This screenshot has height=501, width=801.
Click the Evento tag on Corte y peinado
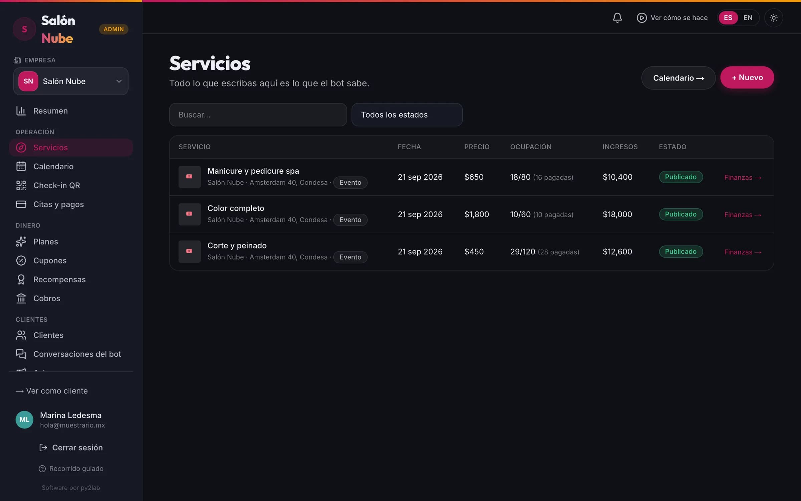[x=350, y=257]
